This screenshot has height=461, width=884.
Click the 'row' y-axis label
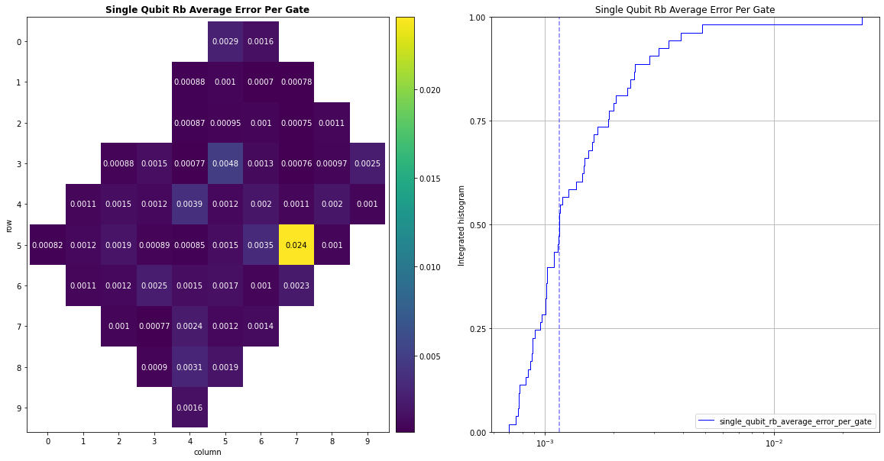pos(8,225)
